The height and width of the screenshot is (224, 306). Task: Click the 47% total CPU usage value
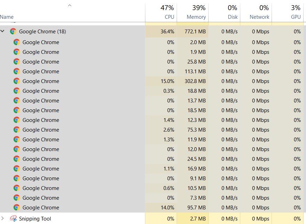tap(167, 8)
